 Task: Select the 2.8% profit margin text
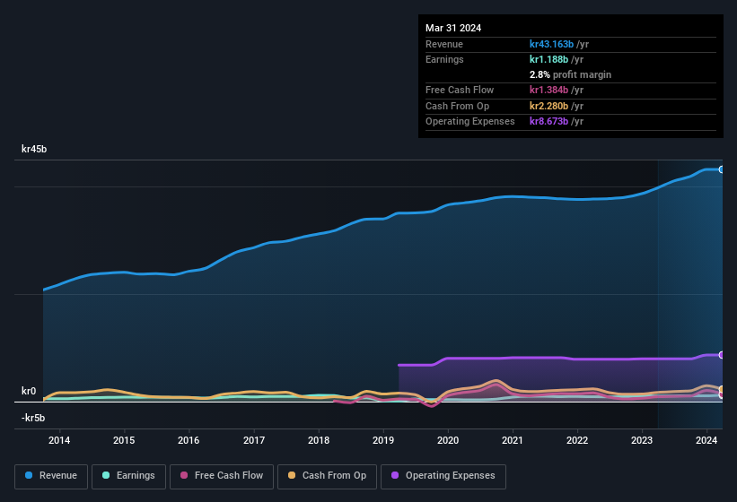[x=570, y=74]
